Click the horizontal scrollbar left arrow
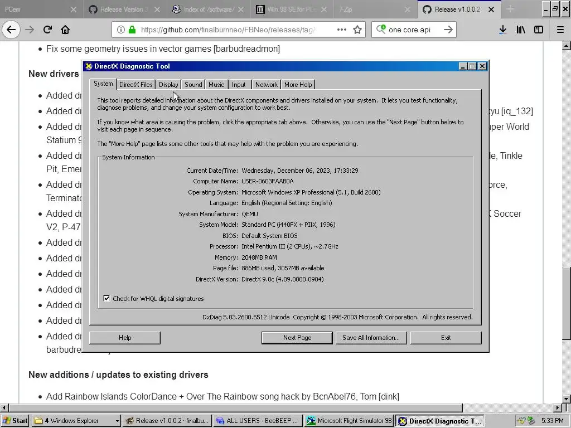571x428 pixels. tap(4, 407)
